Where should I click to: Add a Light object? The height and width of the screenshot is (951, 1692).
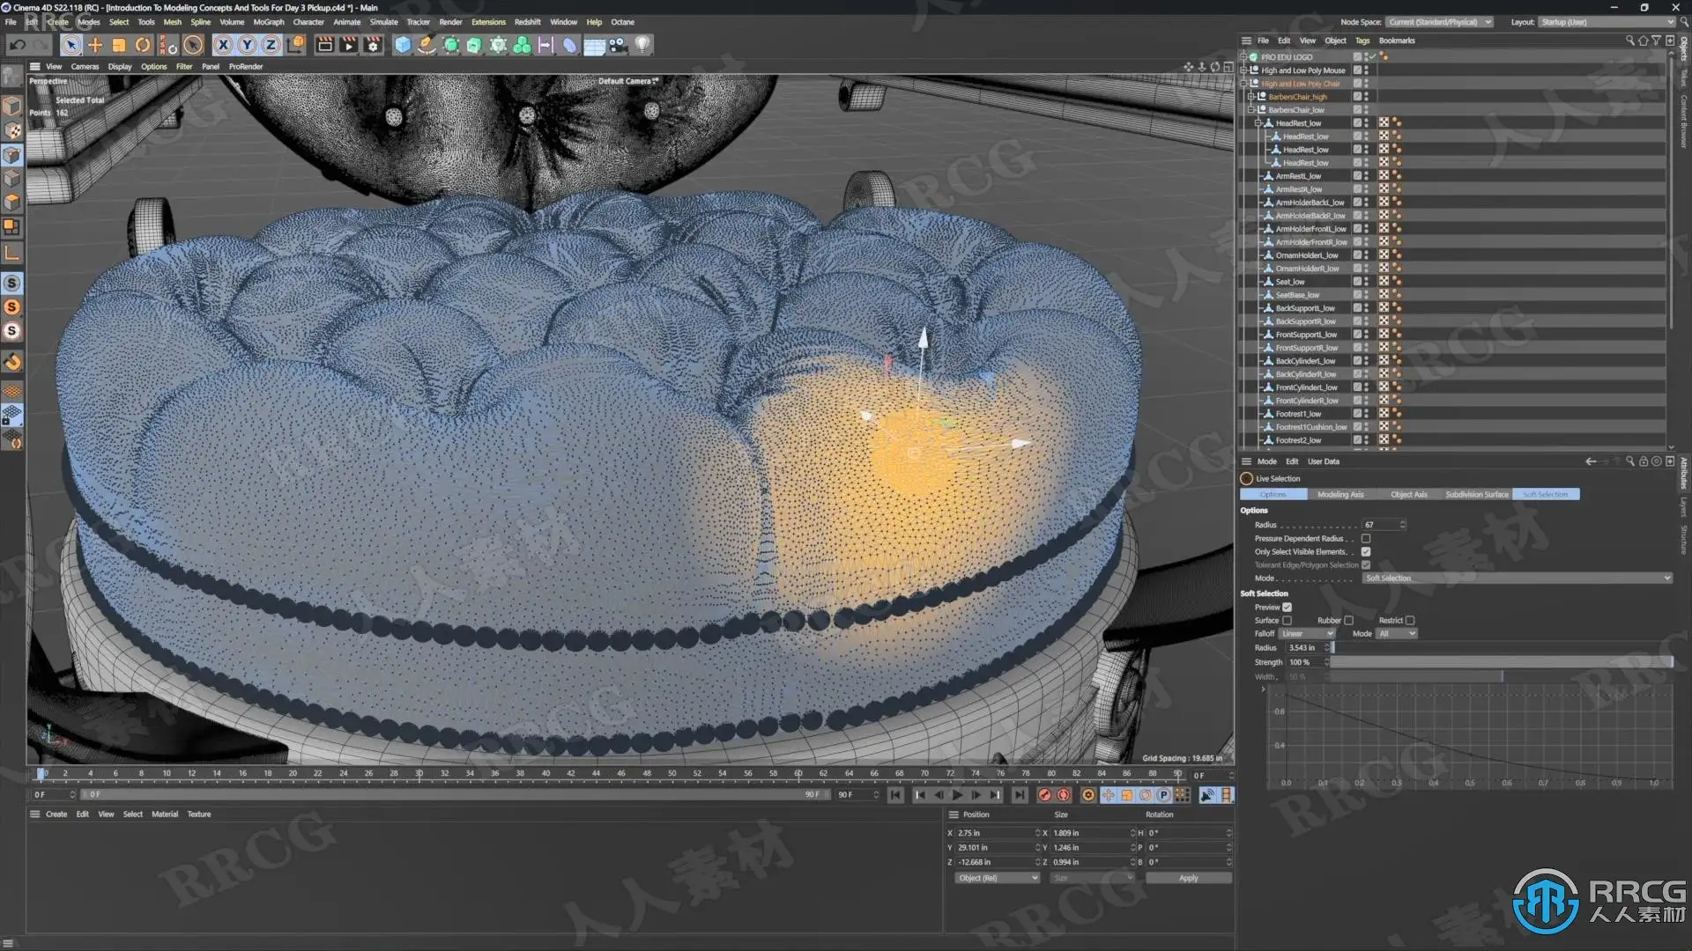642,45
